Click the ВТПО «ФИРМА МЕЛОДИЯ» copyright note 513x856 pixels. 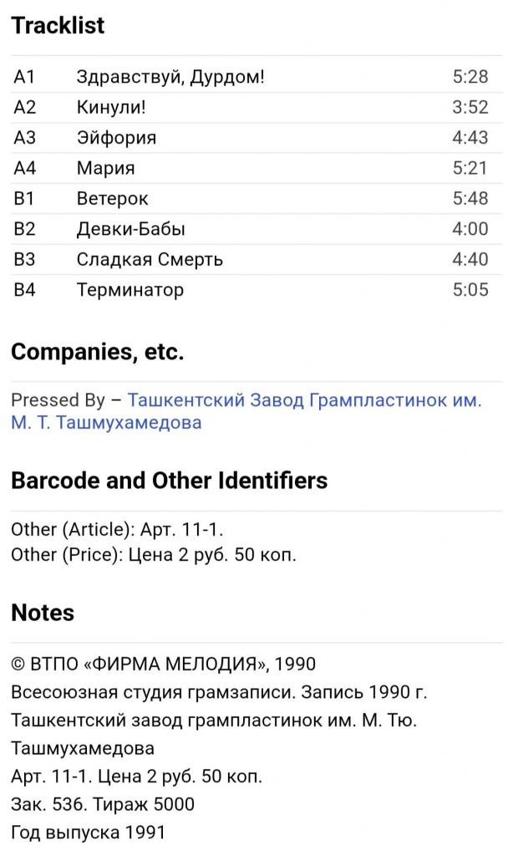point(164,665)
